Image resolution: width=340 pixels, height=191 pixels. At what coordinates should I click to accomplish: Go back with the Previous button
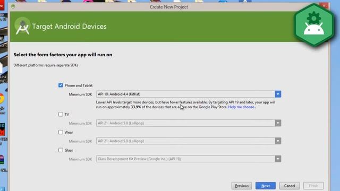pos(242,186)
